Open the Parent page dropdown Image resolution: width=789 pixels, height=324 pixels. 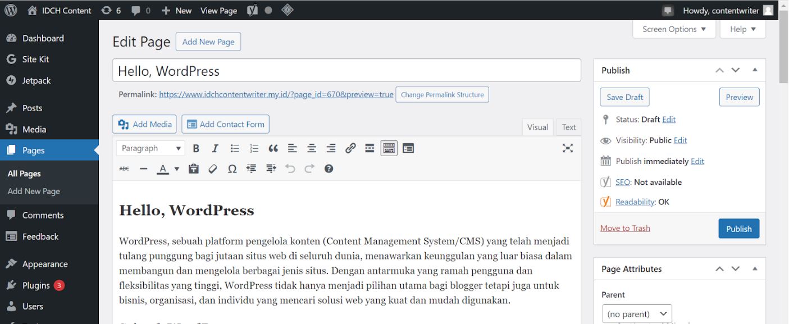(636, 314)
